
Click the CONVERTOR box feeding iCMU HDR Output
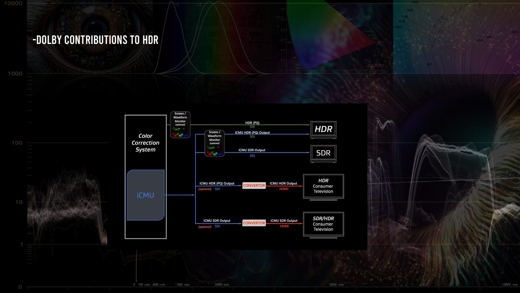click(254, 186)
